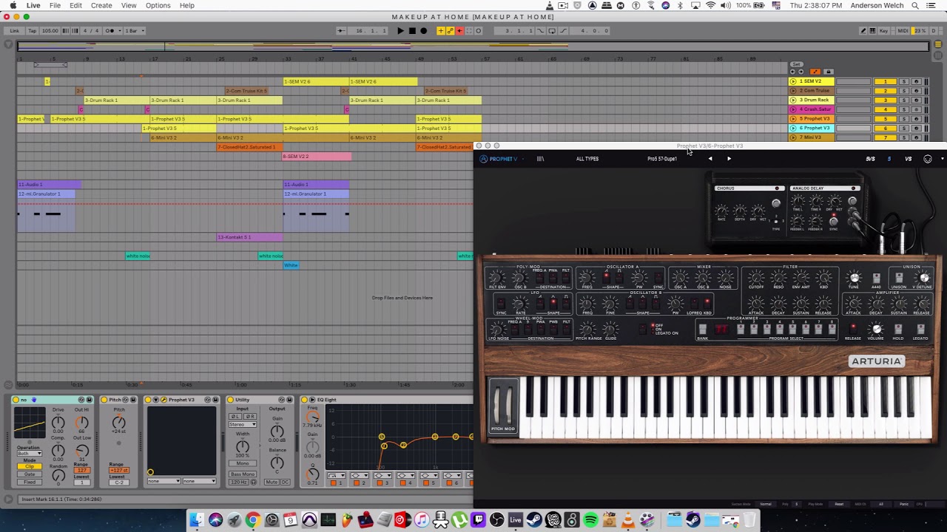Start playback with the Play button
The image size is (947, 532).
coord(400,30)
